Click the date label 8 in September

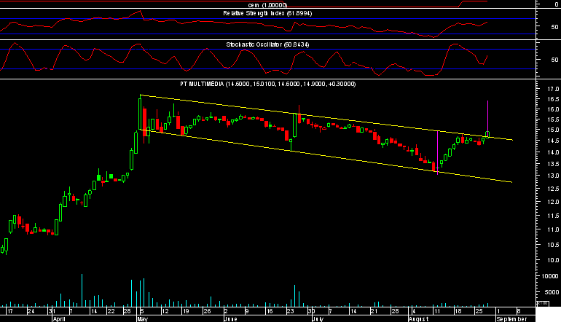[x=519, y=311]
